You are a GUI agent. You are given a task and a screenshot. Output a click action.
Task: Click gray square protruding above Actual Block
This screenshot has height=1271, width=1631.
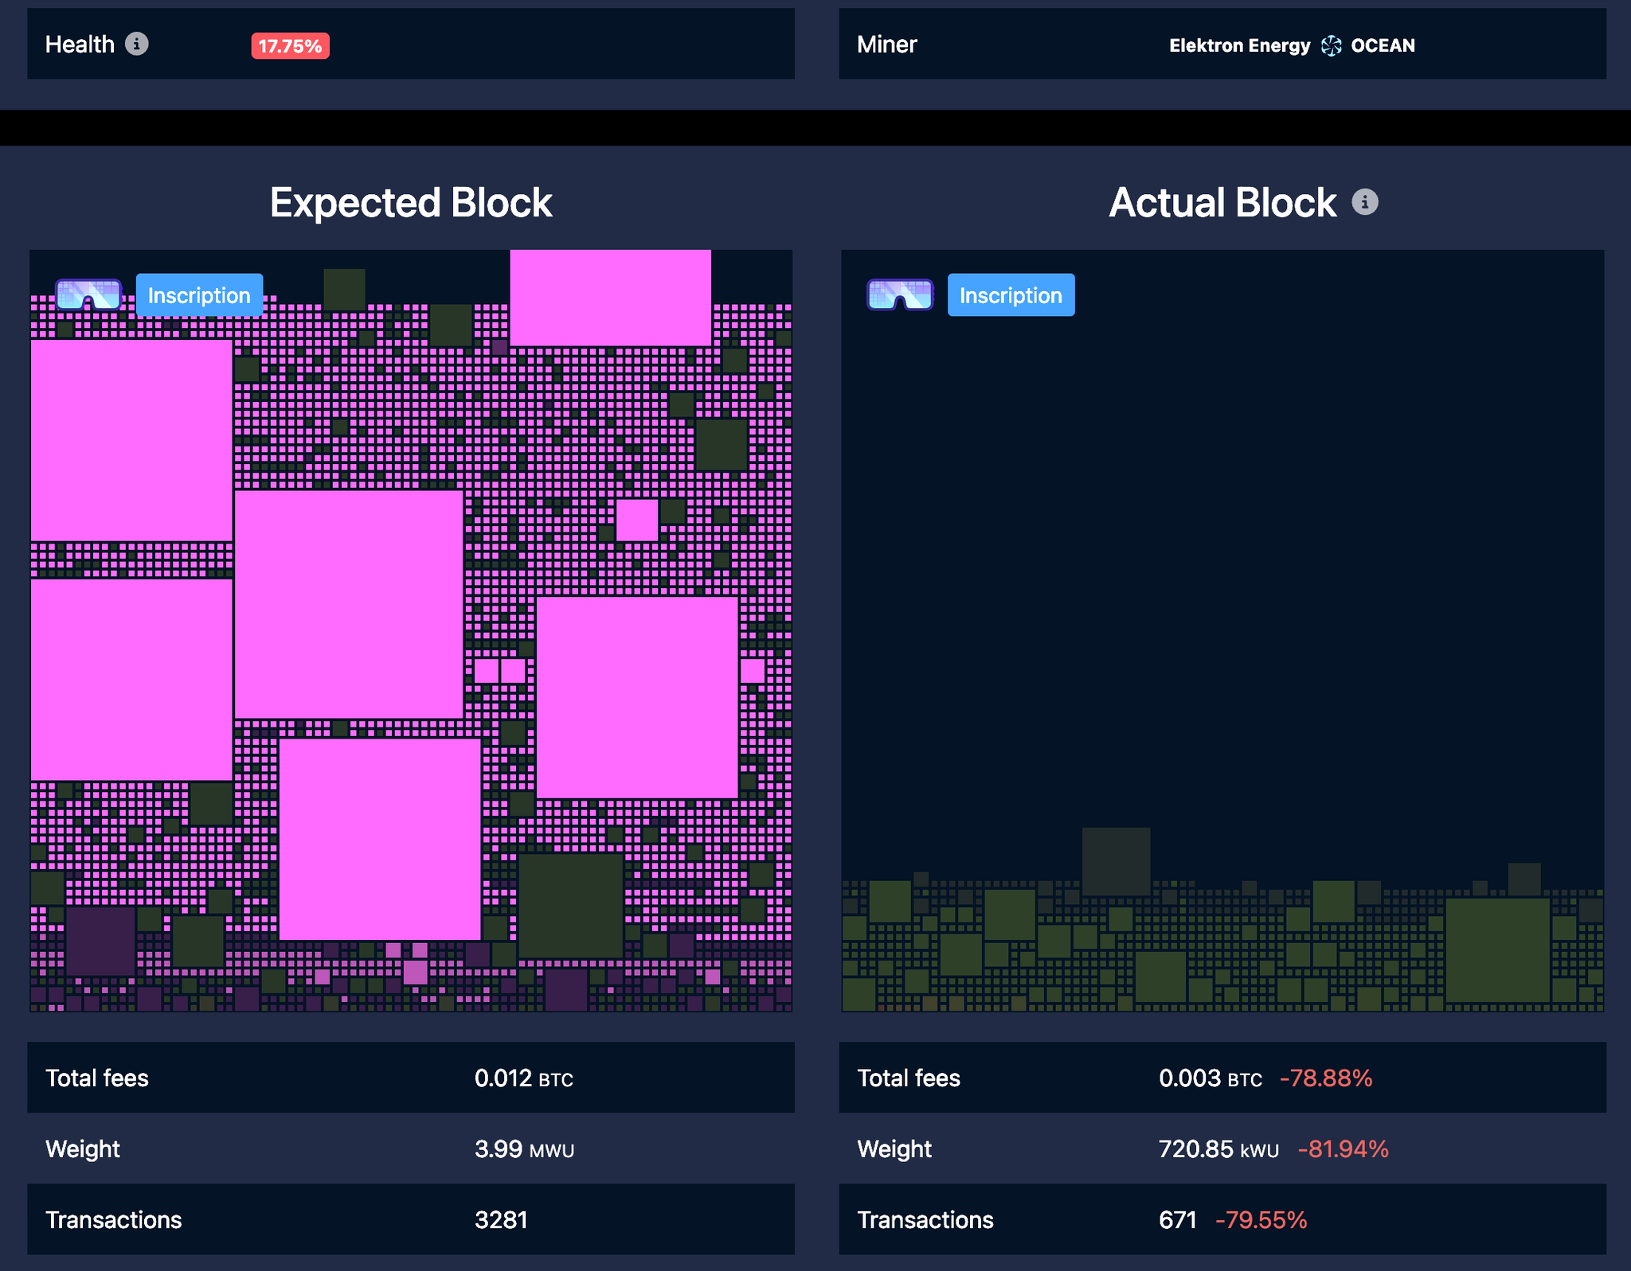pyautogui.click(x=1116, y=860)
